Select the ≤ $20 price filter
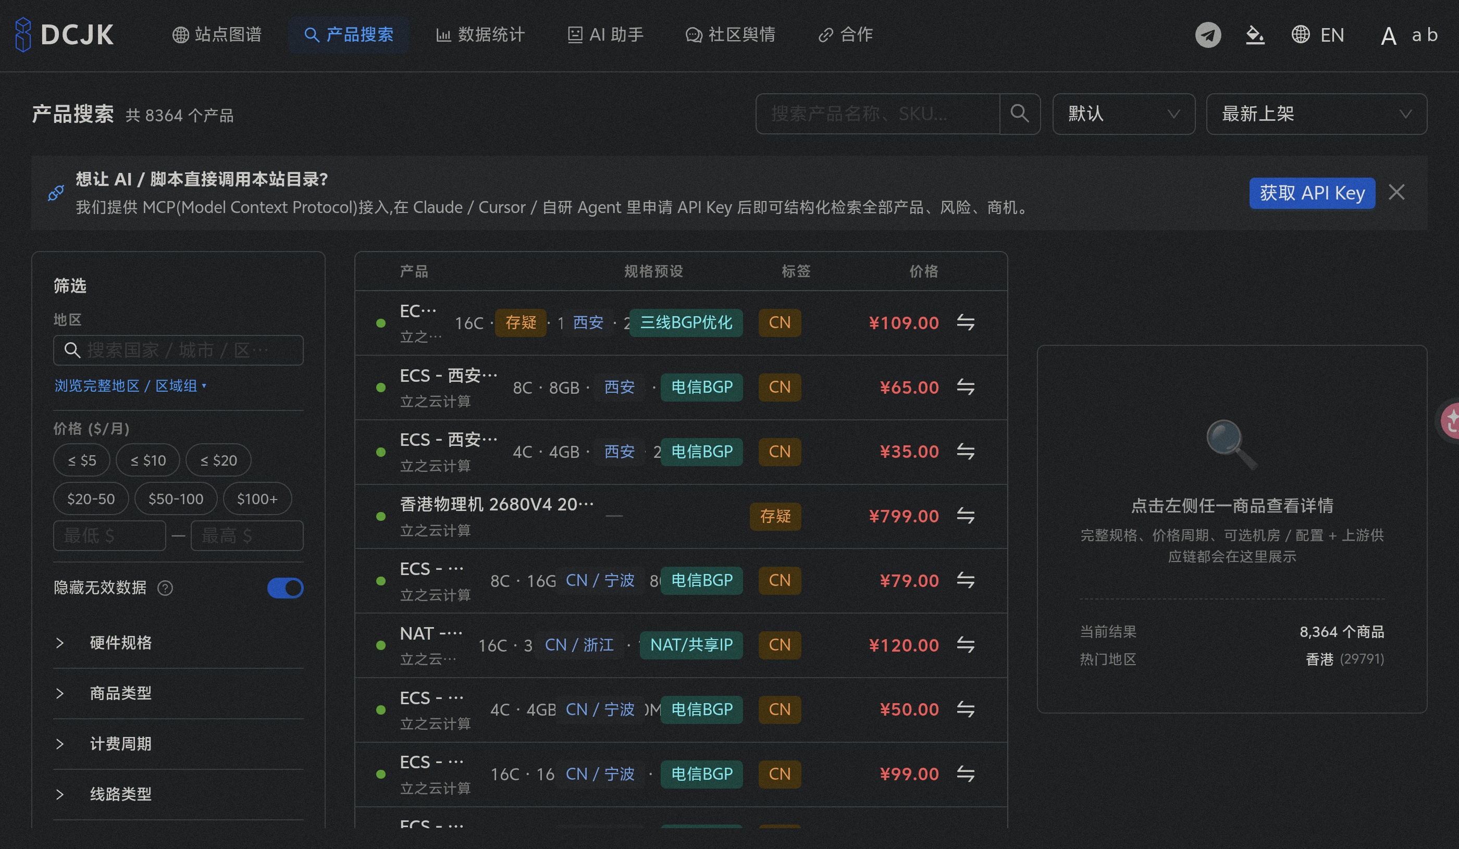The height and width of the screenshot is (849, 1459). point(218,460)
